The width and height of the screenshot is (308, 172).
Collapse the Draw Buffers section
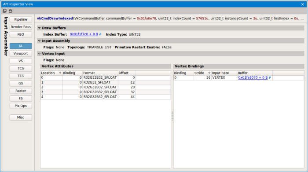[x=39, y=28]
